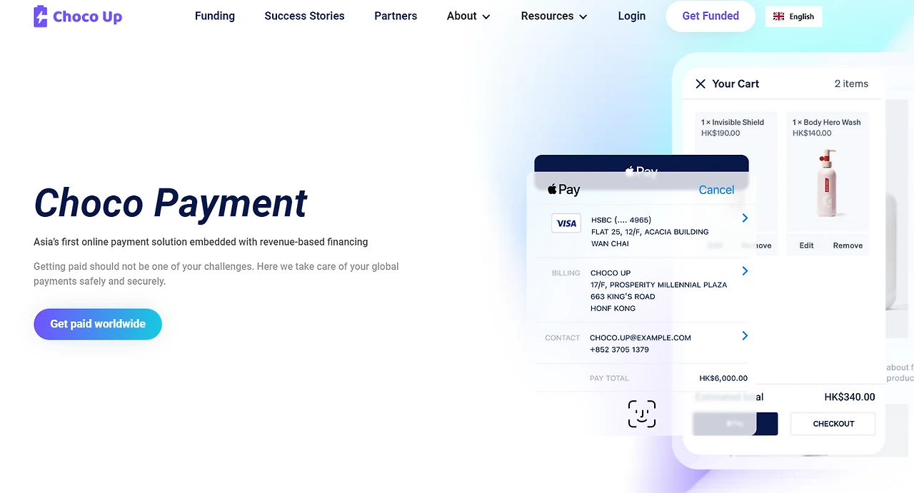Expand the About dropdown menu

pyautogui.click(x=468, y=16)
